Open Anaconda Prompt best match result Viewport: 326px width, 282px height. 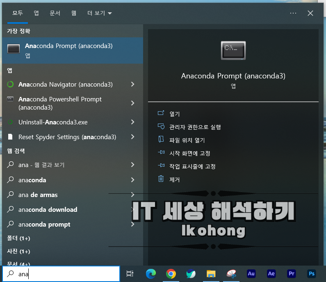pyautogui.click(x=73, y=50)
